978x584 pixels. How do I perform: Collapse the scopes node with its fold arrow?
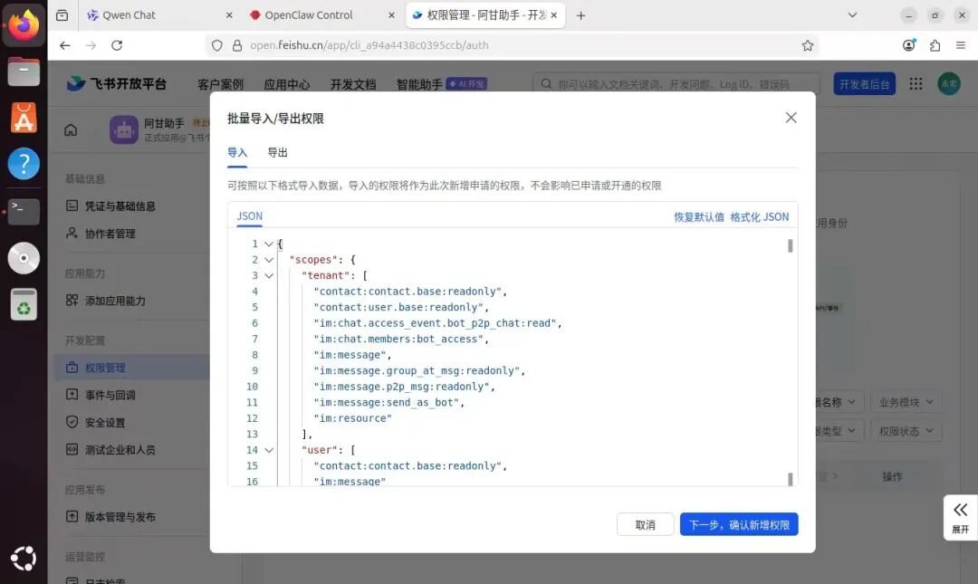268,259
